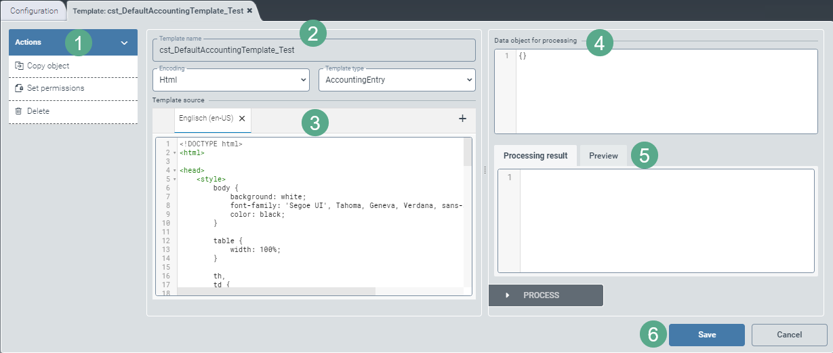Click the Cancel button
Image resolution: width=833 pixels, height=353 pixels.
point(789,335)
